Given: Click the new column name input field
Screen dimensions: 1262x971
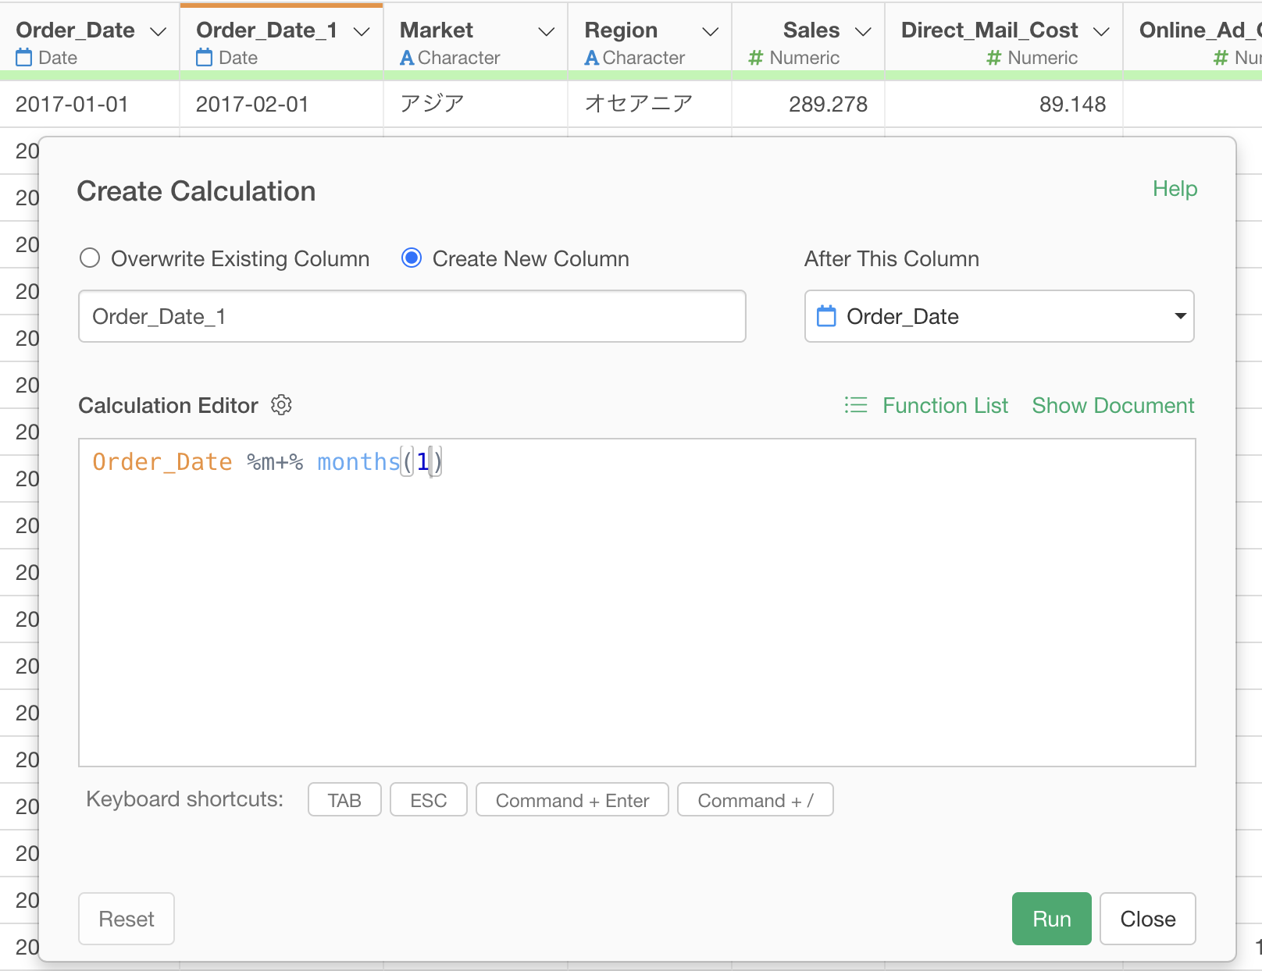Looking at the screenshot, I should [412, 316].
